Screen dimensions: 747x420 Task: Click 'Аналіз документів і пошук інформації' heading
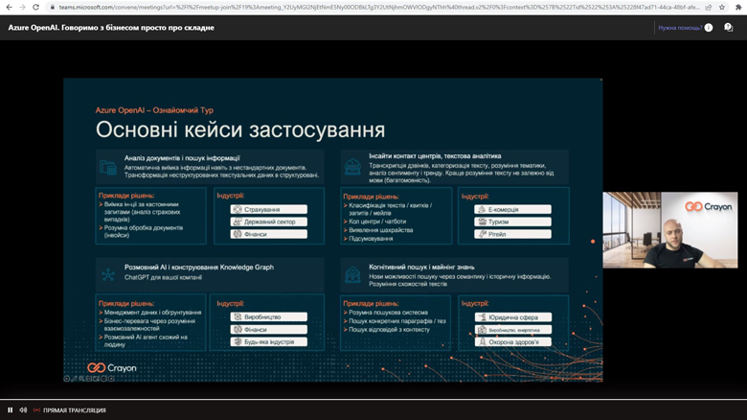[x=182, y=158]
